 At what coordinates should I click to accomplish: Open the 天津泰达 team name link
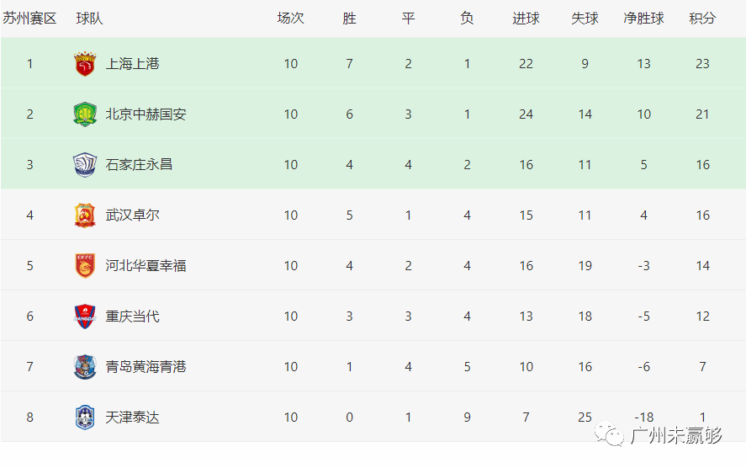pos(132,417)
